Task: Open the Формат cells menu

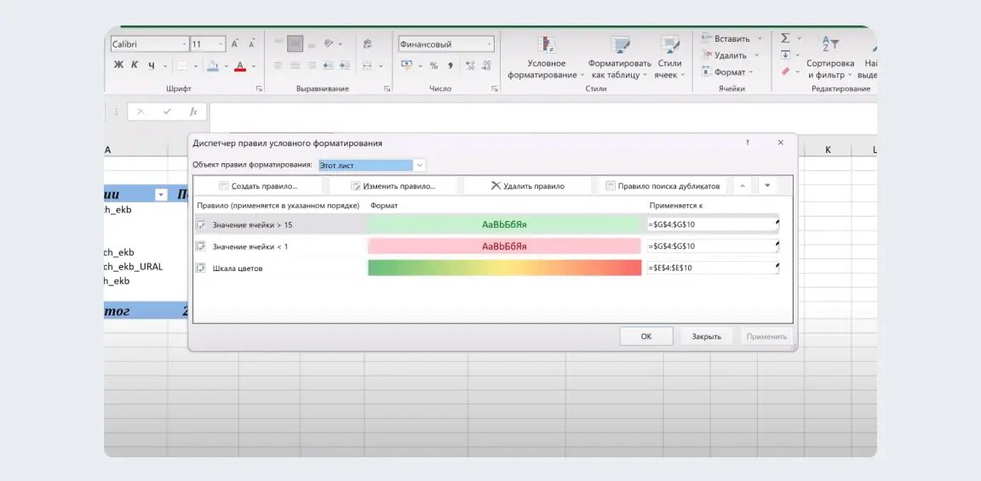Action: [x=727, y=72]
